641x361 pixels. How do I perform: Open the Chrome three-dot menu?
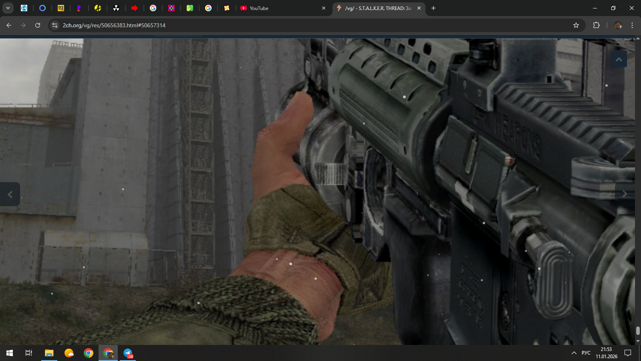coord(632,25)
